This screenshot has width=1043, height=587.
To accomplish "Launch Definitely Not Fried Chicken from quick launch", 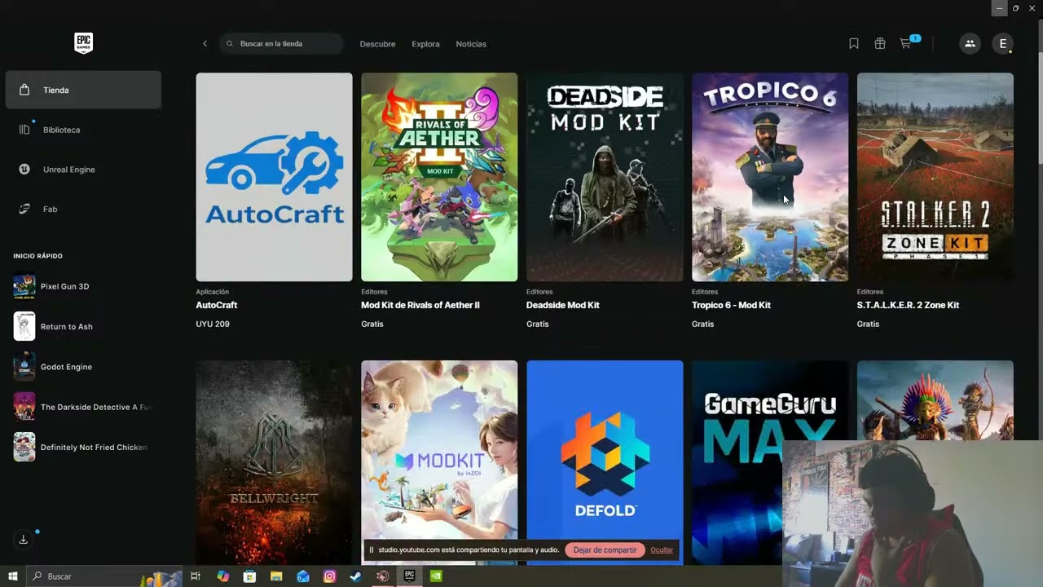I will [x=83, y=447].
